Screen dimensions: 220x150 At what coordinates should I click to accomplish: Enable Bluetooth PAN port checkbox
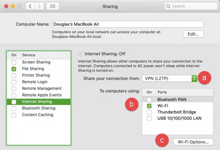(149, 100)
